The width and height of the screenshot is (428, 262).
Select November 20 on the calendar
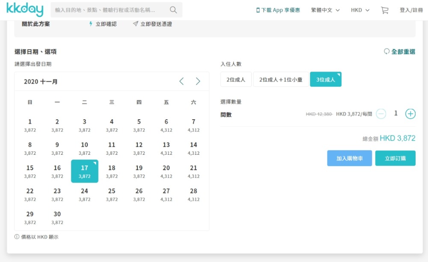click(x=166, y=171)
